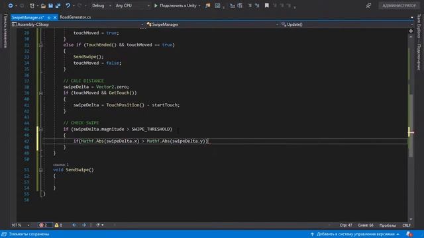Click on startTouch in line 41
Image resolution: width=424 pixels, height=238 pixels.
pyautogui.click(x=164, y=105)
